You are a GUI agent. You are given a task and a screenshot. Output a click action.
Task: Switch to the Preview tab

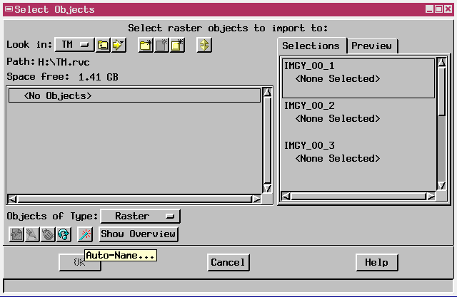(x=371, y=46)
